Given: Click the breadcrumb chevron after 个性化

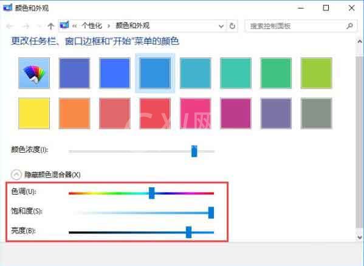Looking at the screenshot, I should pyautogui.click(x=108, y=26).
